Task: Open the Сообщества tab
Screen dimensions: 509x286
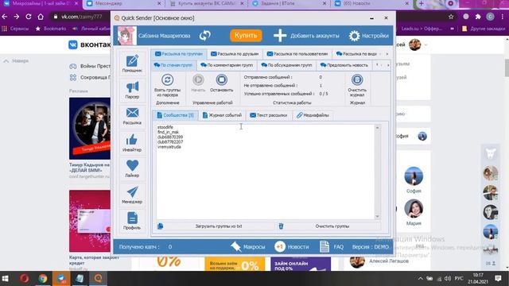Action: point(176,115)
